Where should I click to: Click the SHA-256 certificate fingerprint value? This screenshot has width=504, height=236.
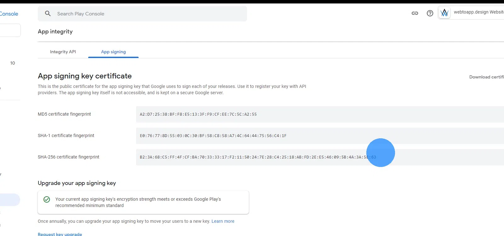[252, 157]
